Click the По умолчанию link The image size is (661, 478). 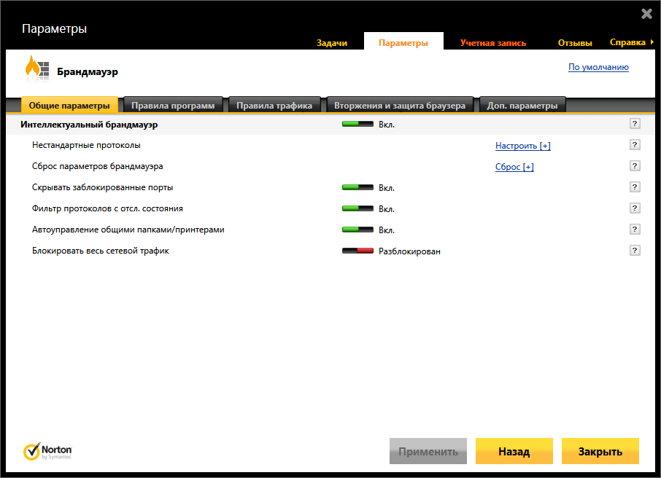point(598,67)
